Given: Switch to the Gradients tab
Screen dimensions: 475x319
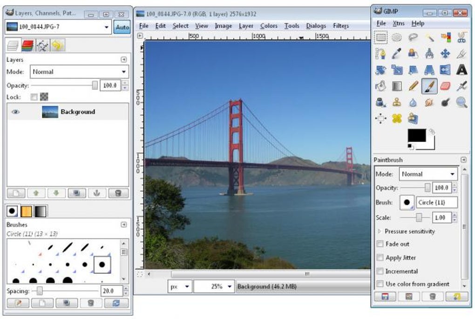Looking at the screenshot, I should point(41,211).
